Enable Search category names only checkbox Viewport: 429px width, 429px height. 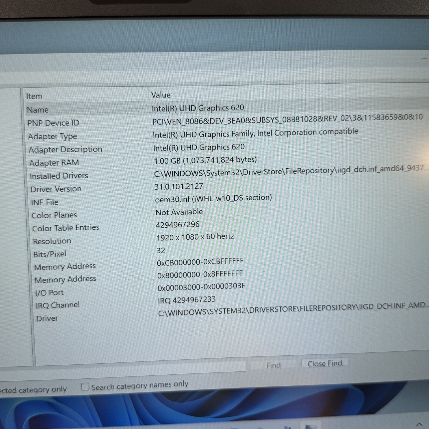[x=85, y=387]
